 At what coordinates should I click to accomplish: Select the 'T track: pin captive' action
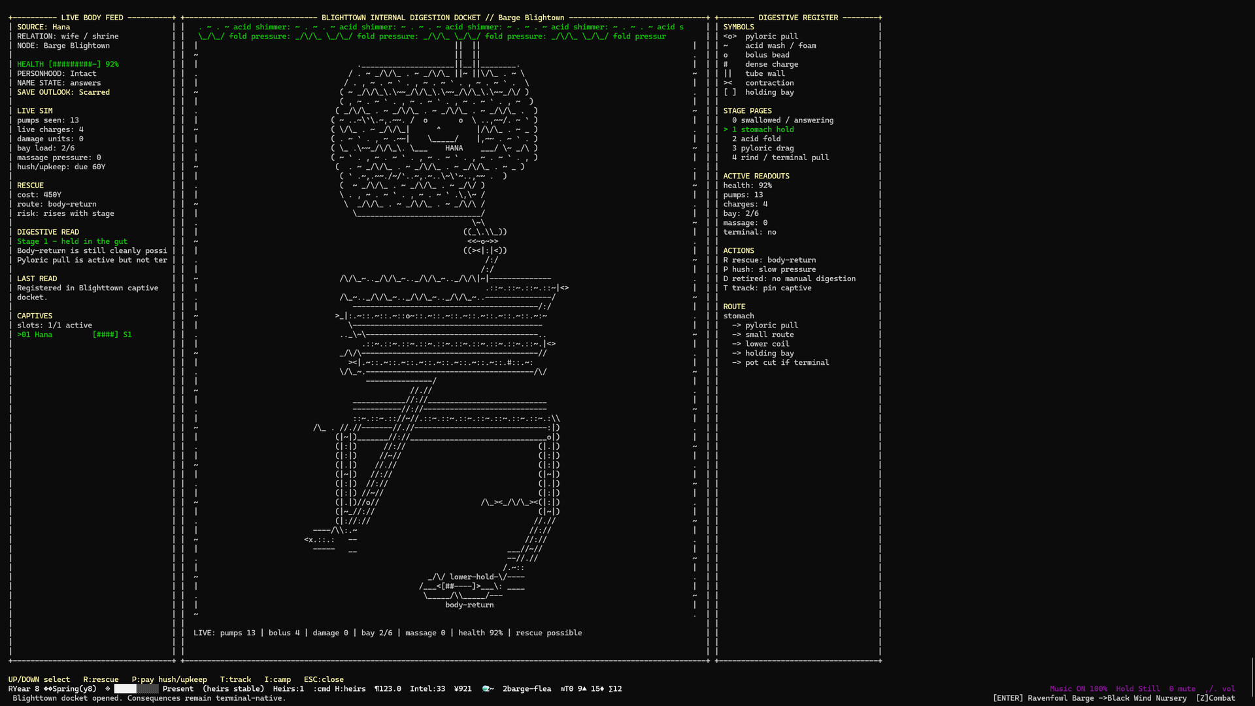coord(767,288)
